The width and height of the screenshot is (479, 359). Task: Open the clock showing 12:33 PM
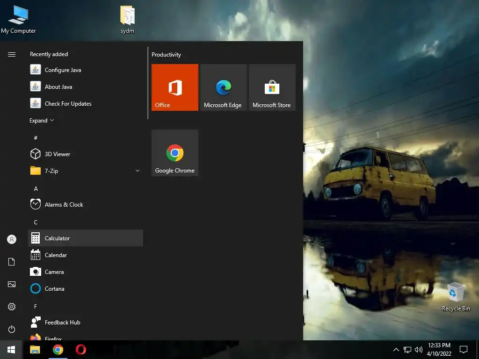(x=439, y=350)
